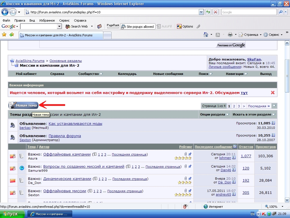The height and width of the screenshot is (218, 290).
Task: Expand Искать в этом разделе dropdown
Action: [x=254, y=115]
